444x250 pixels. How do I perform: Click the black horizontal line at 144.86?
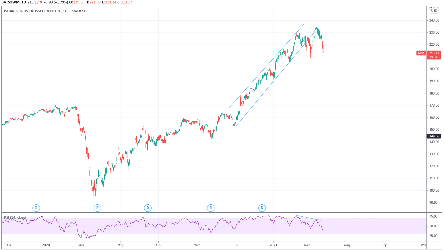tap(214, 136)
